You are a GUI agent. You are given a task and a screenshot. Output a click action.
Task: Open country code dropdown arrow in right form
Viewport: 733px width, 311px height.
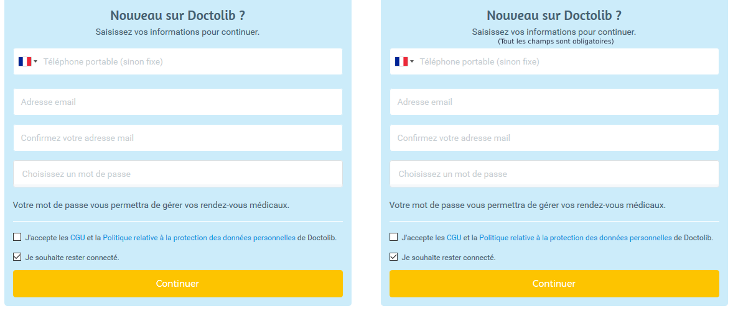[412, 61]
